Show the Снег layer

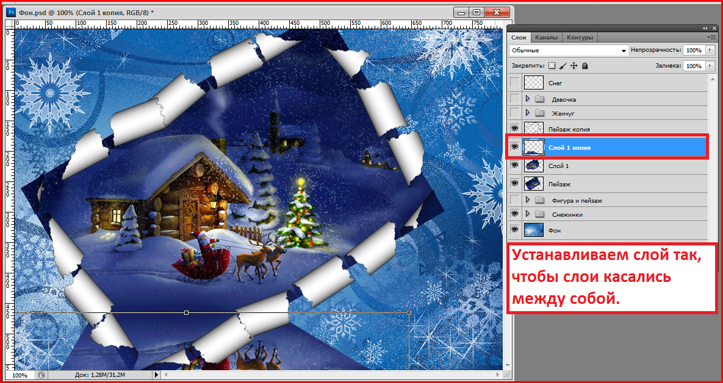coord(514,83)
